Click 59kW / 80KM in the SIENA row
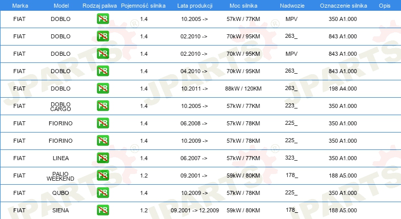This screenshot has width=401, height=219. tap(243, 210)
